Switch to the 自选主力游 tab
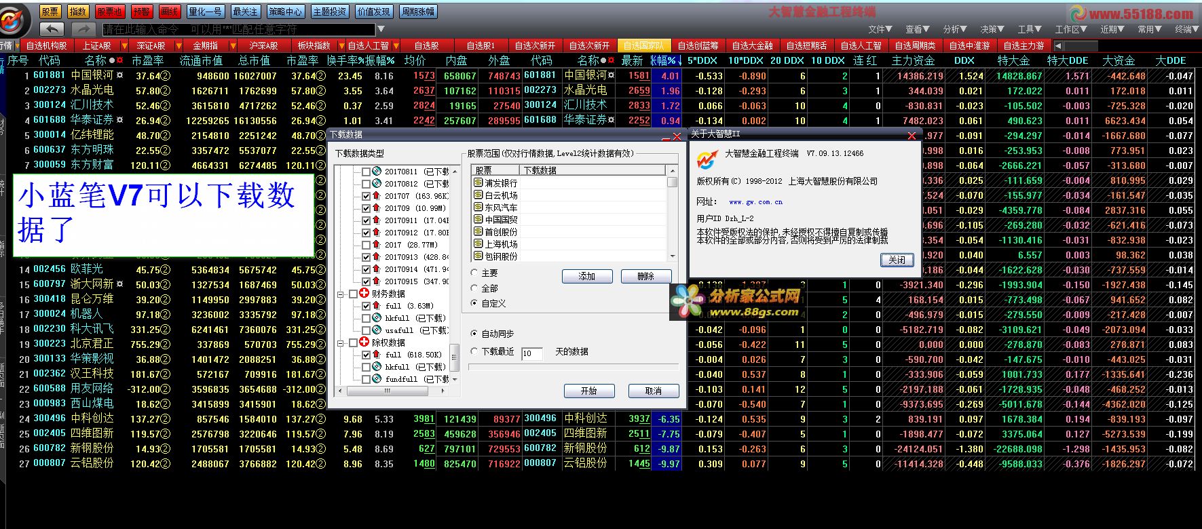Screen dimensions: 1202x529 pos(1023,45)
